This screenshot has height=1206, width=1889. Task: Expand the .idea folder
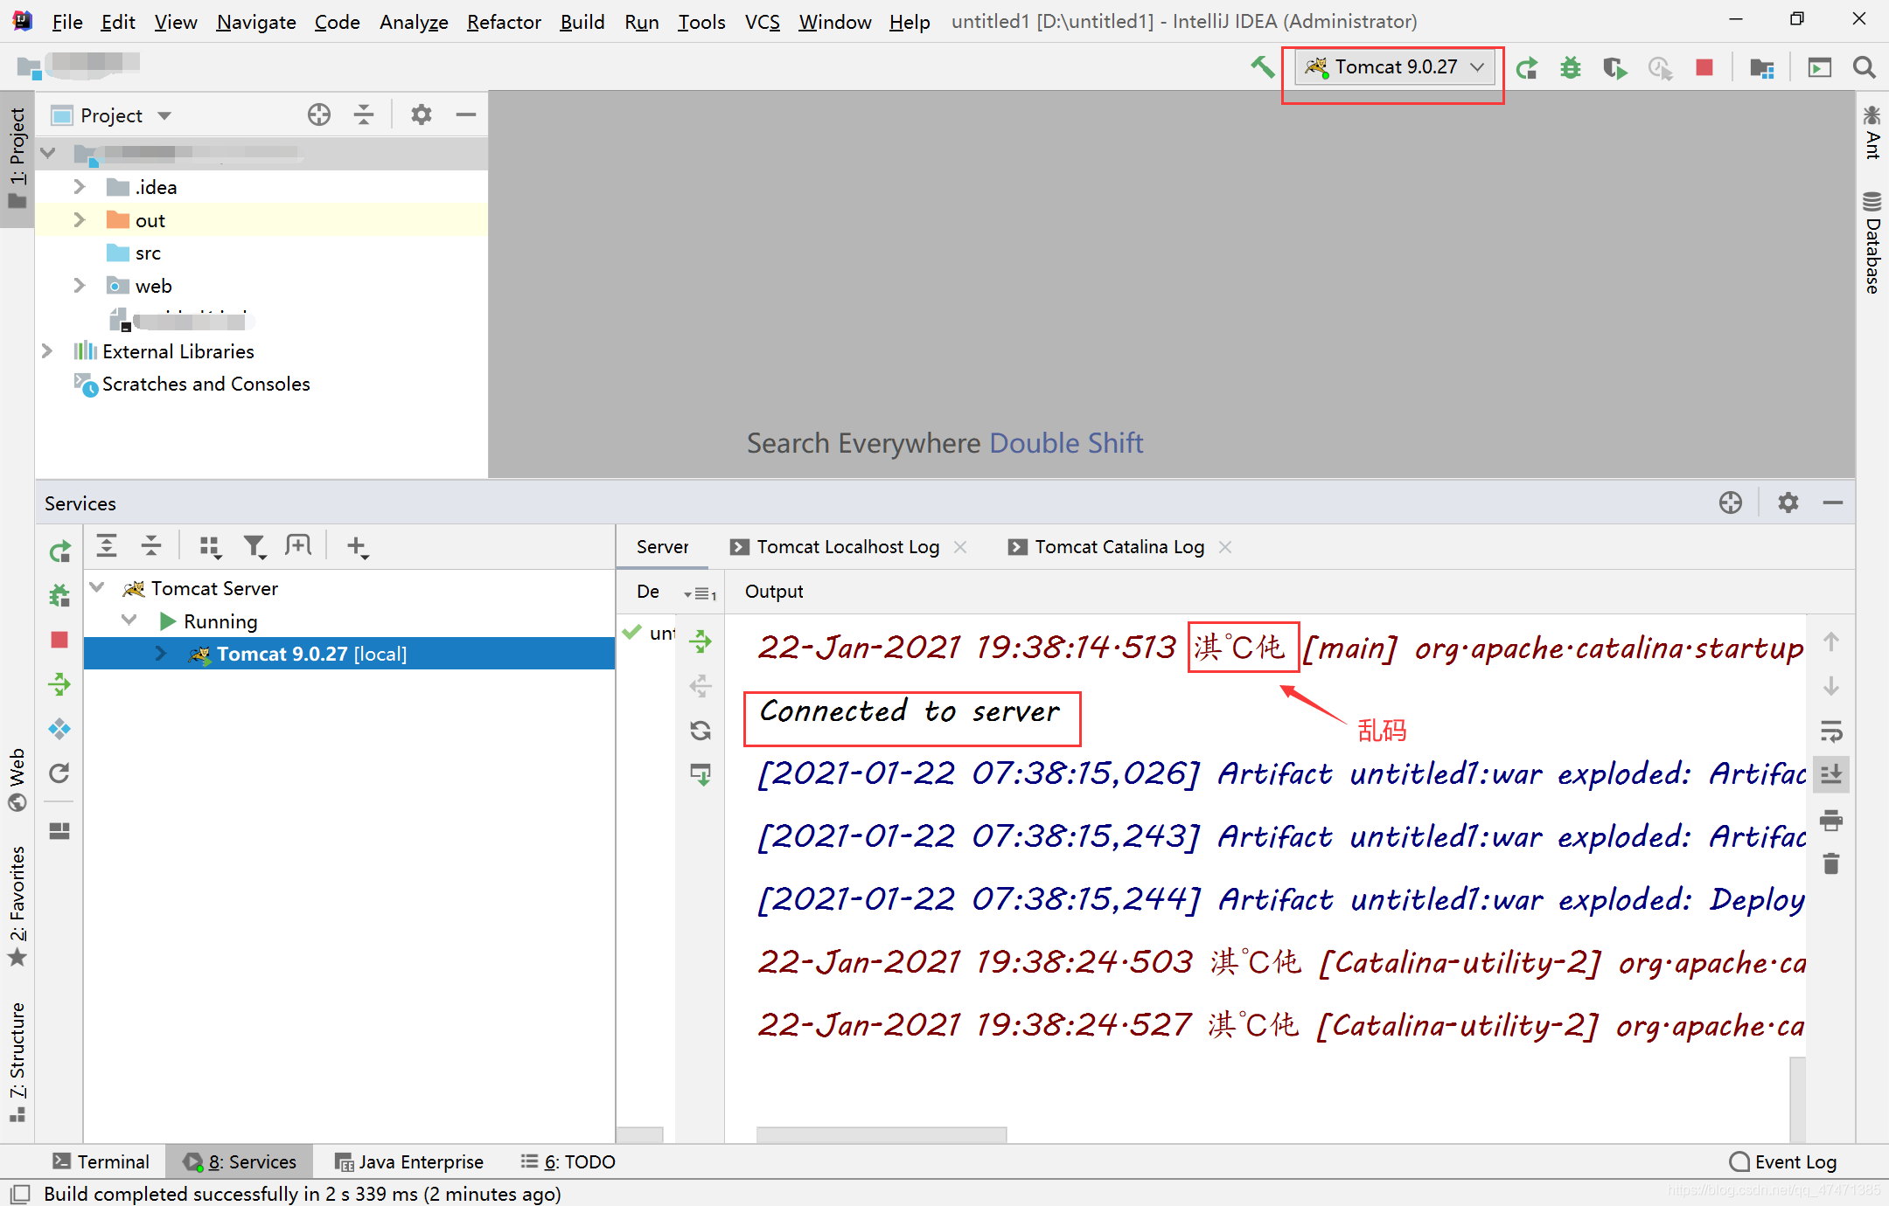click(x=79, y=187)
